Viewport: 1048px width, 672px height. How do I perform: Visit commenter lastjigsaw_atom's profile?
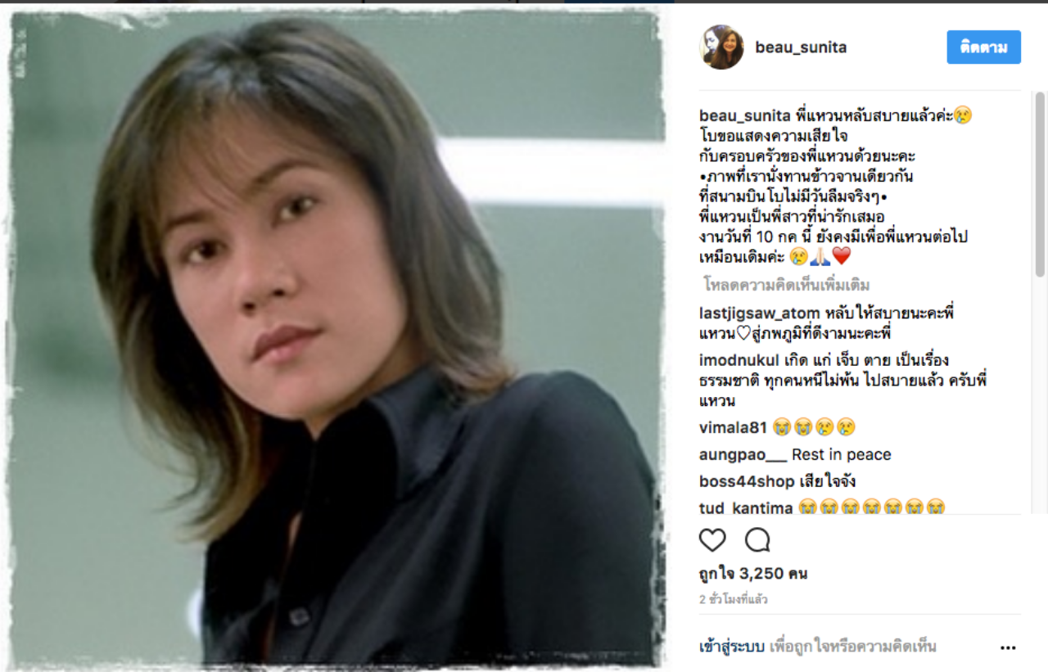tap(760, 313)
